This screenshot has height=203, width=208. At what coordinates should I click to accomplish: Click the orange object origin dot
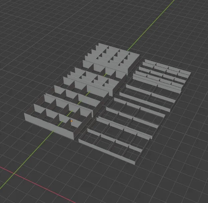click(x=71, y=121)
